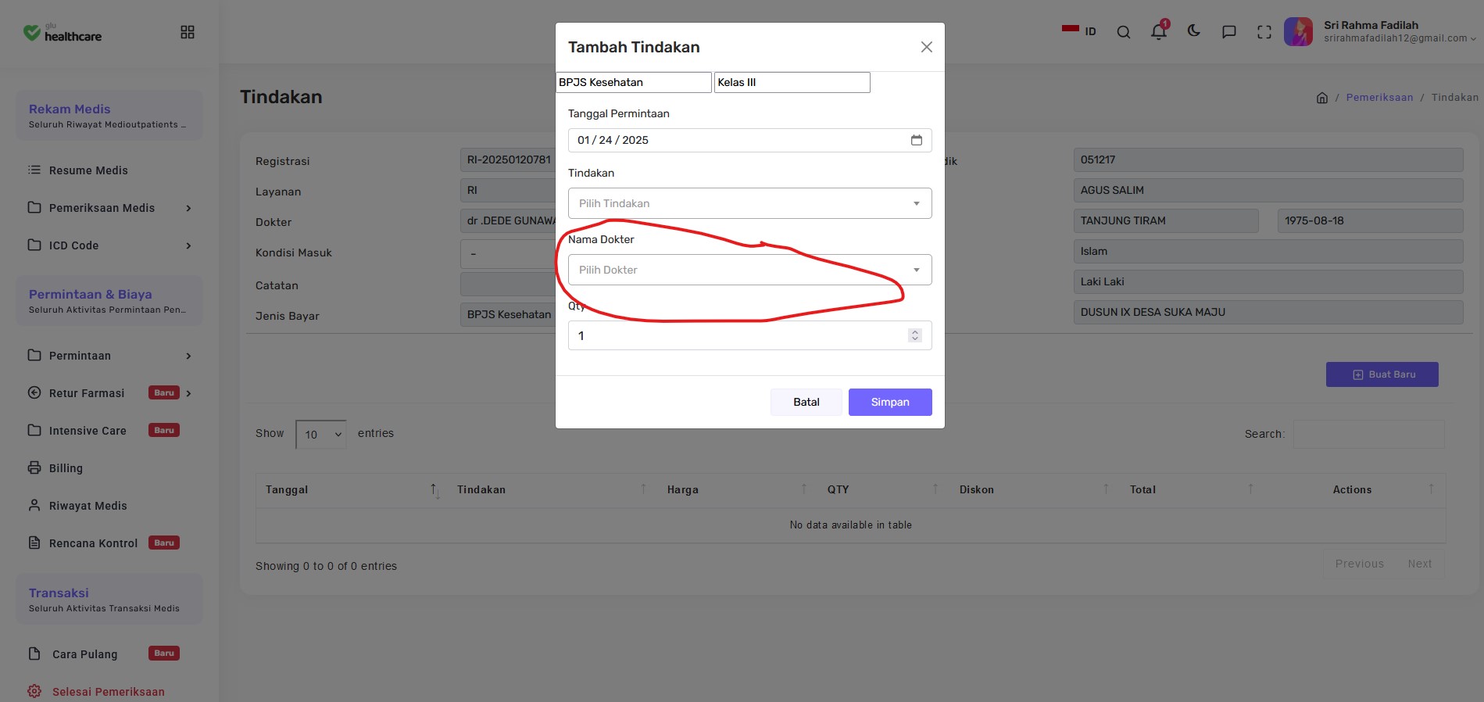The height and width of the screenshot is (702, 1484).
Task: Click the Previous pagination button
Action: (x=1359, y=564)
